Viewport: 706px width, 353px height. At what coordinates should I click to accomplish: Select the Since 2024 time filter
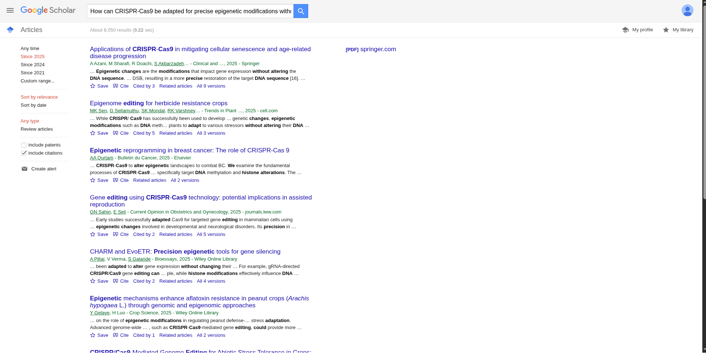click(32, 65)
